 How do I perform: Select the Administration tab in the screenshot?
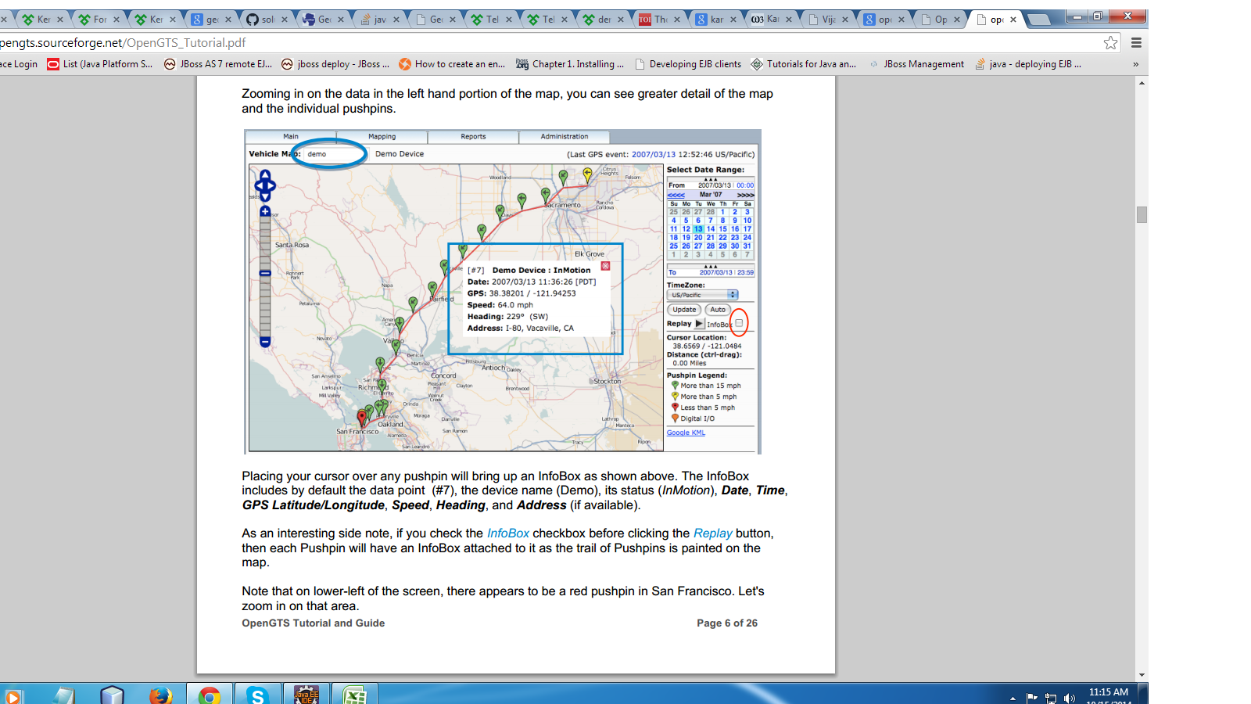(564, 137)
